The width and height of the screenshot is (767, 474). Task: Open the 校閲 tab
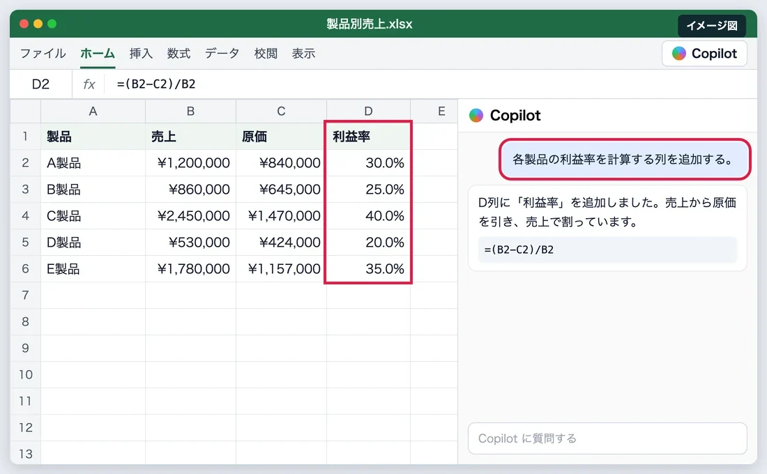coord(266,53)
